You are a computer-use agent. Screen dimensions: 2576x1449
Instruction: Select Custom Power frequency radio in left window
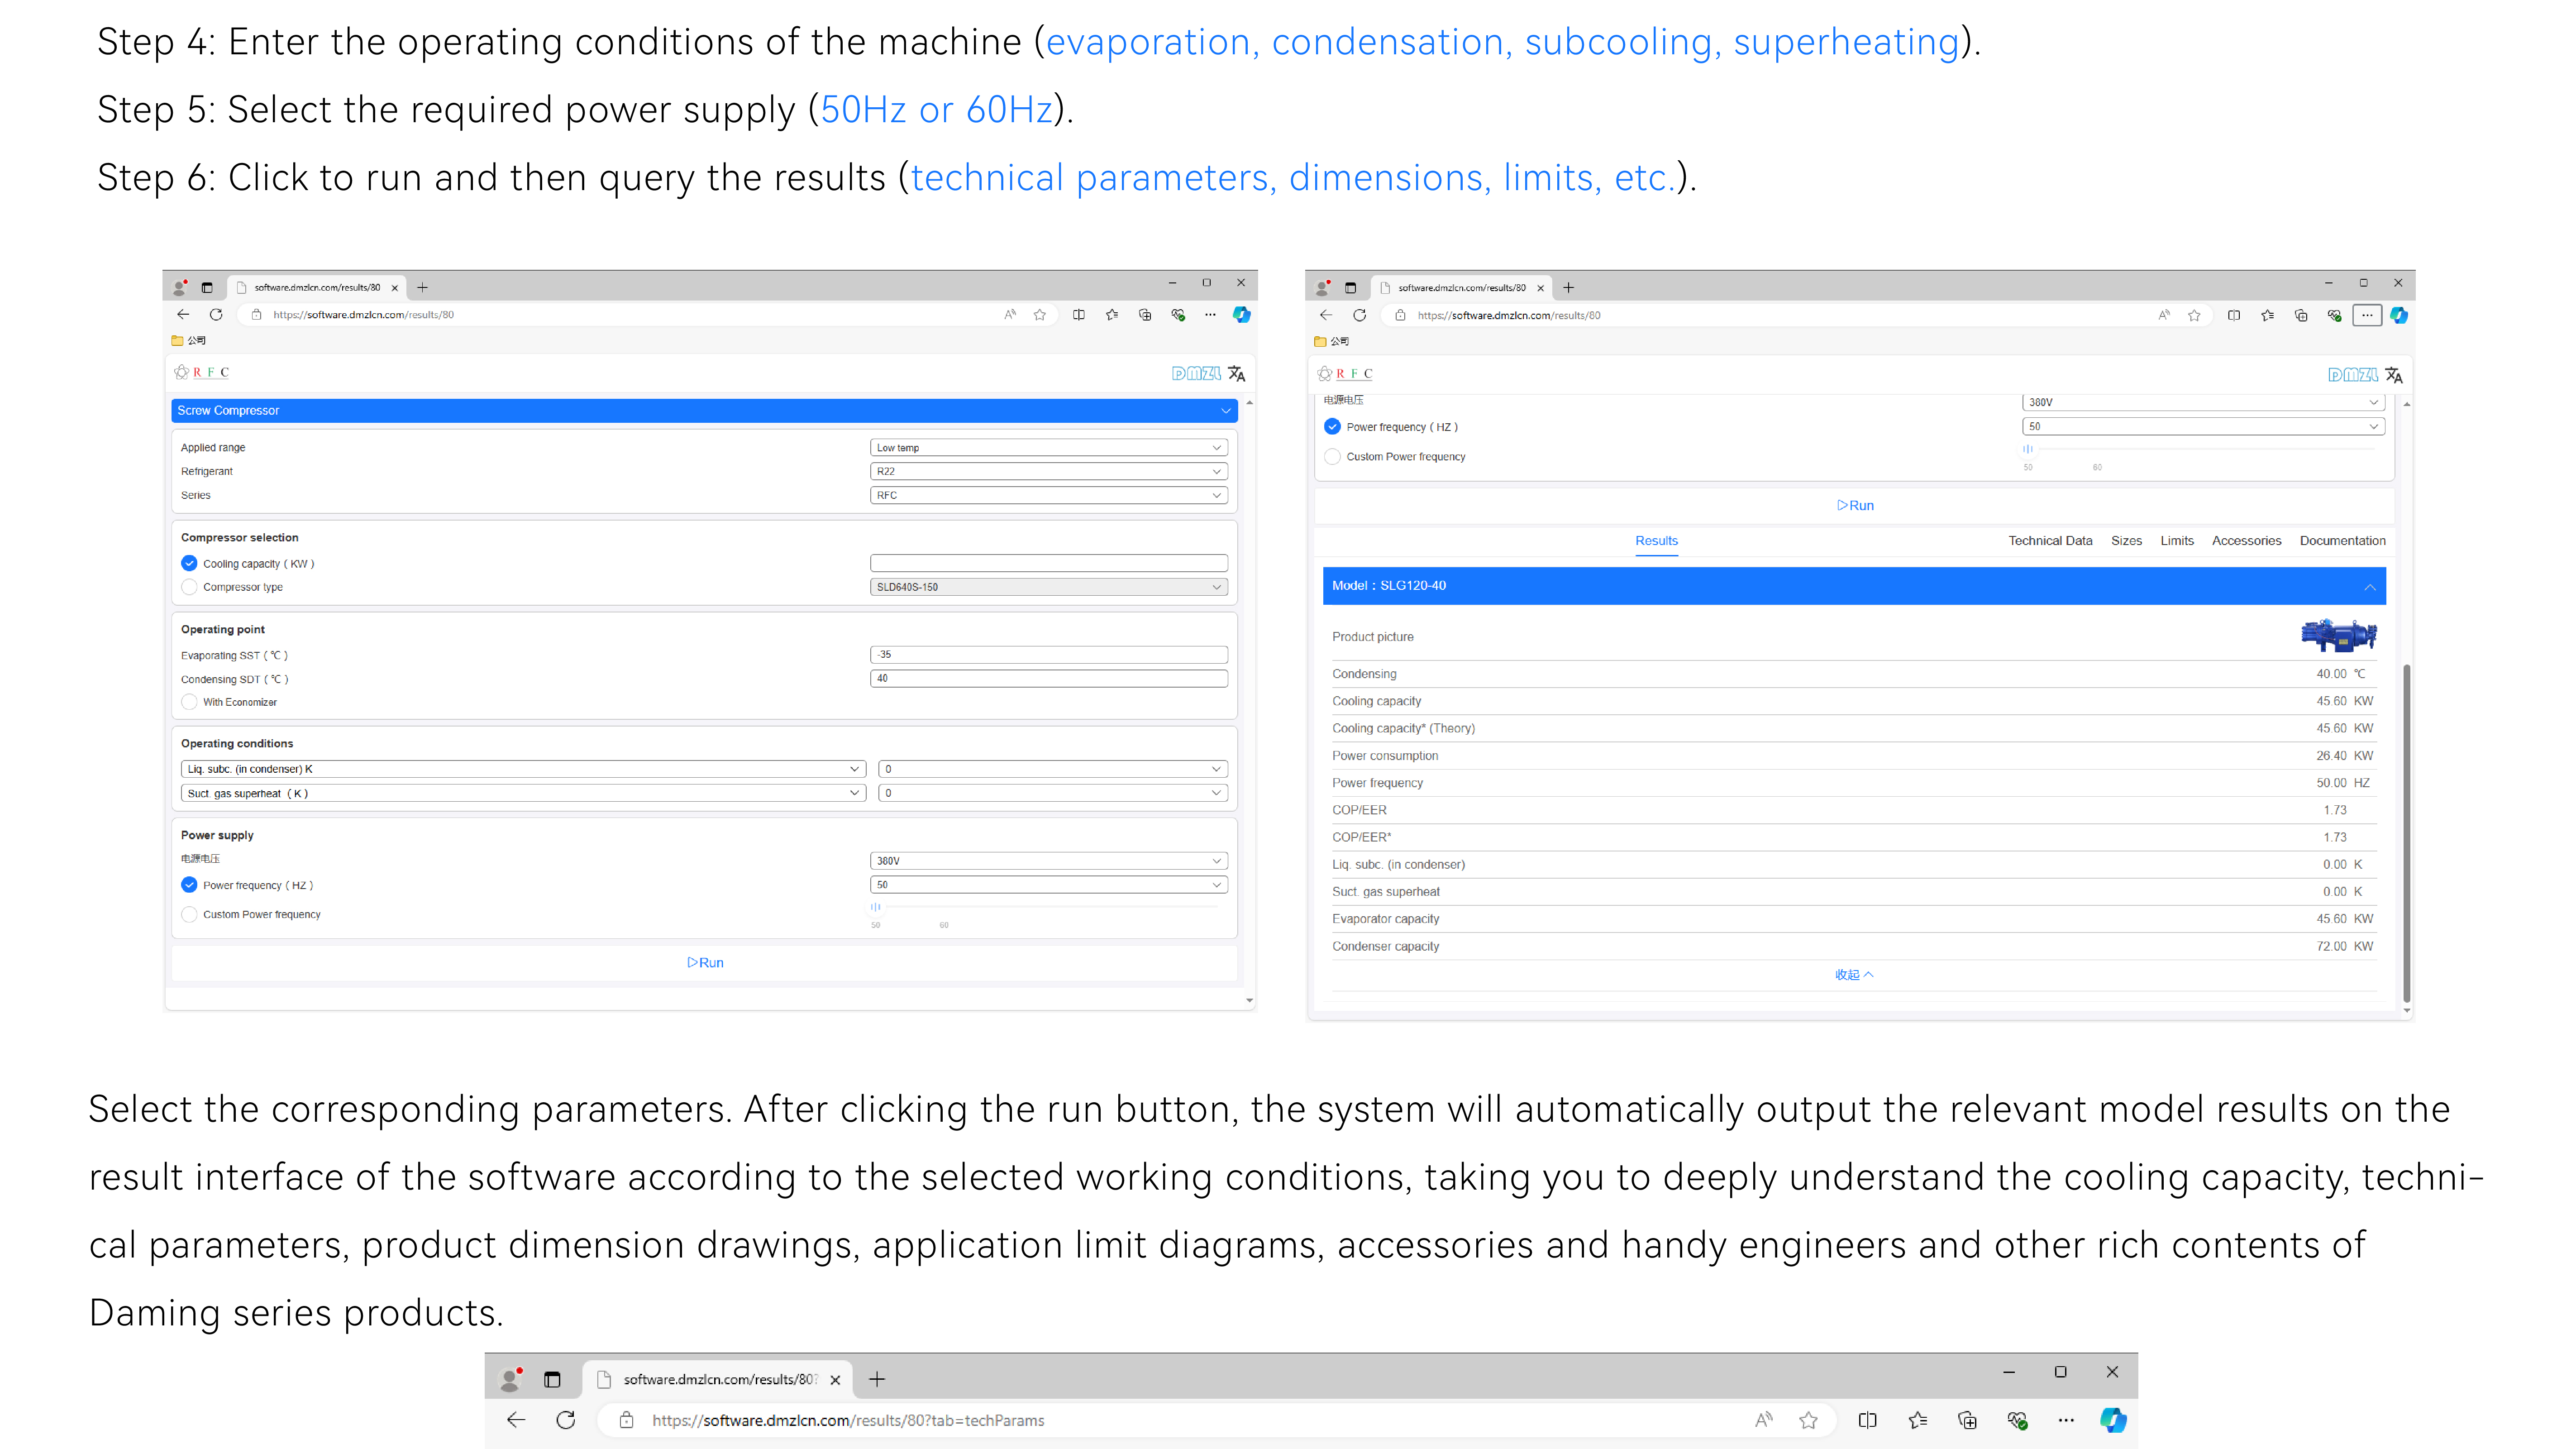tap(189, 914)
